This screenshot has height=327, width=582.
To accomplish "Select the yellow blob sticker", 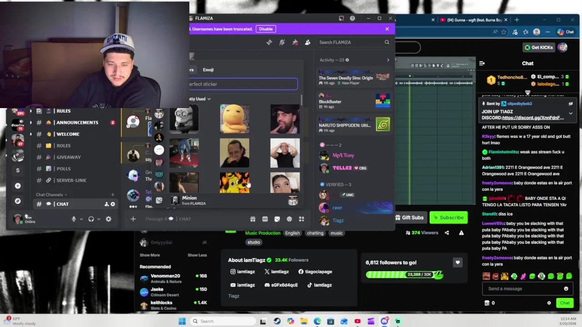I will pyautogui.click(x=235, y=119).
